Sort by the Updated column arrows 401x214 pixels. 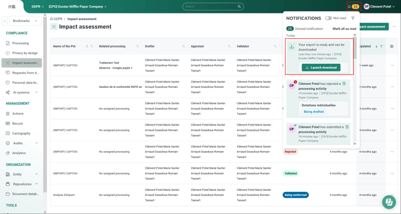click(x=377, y=46)
